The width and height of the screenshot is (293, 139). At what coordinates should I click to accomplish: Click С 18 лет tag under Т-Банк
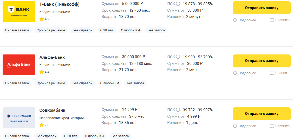tap(107, 30)
